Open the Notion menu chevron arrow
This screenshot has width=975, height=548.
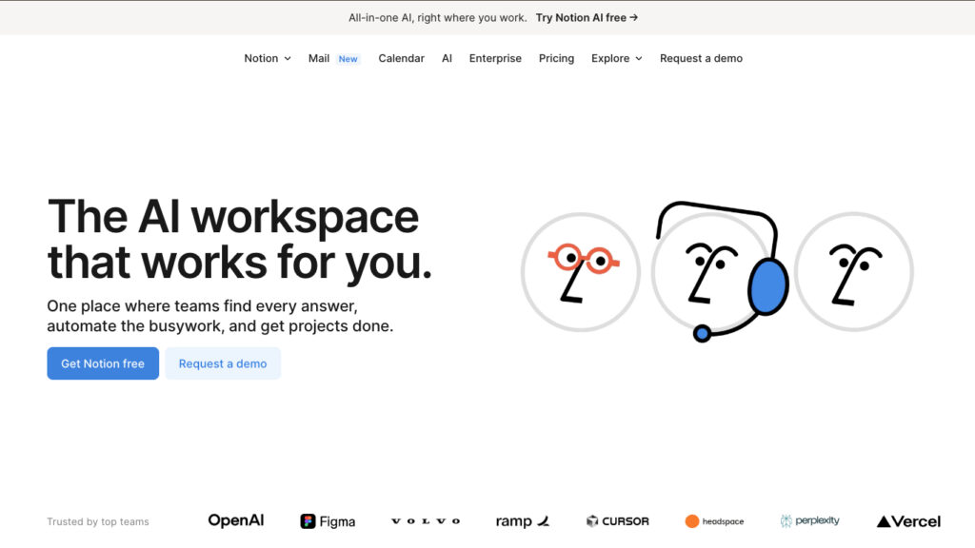point(288,59)
